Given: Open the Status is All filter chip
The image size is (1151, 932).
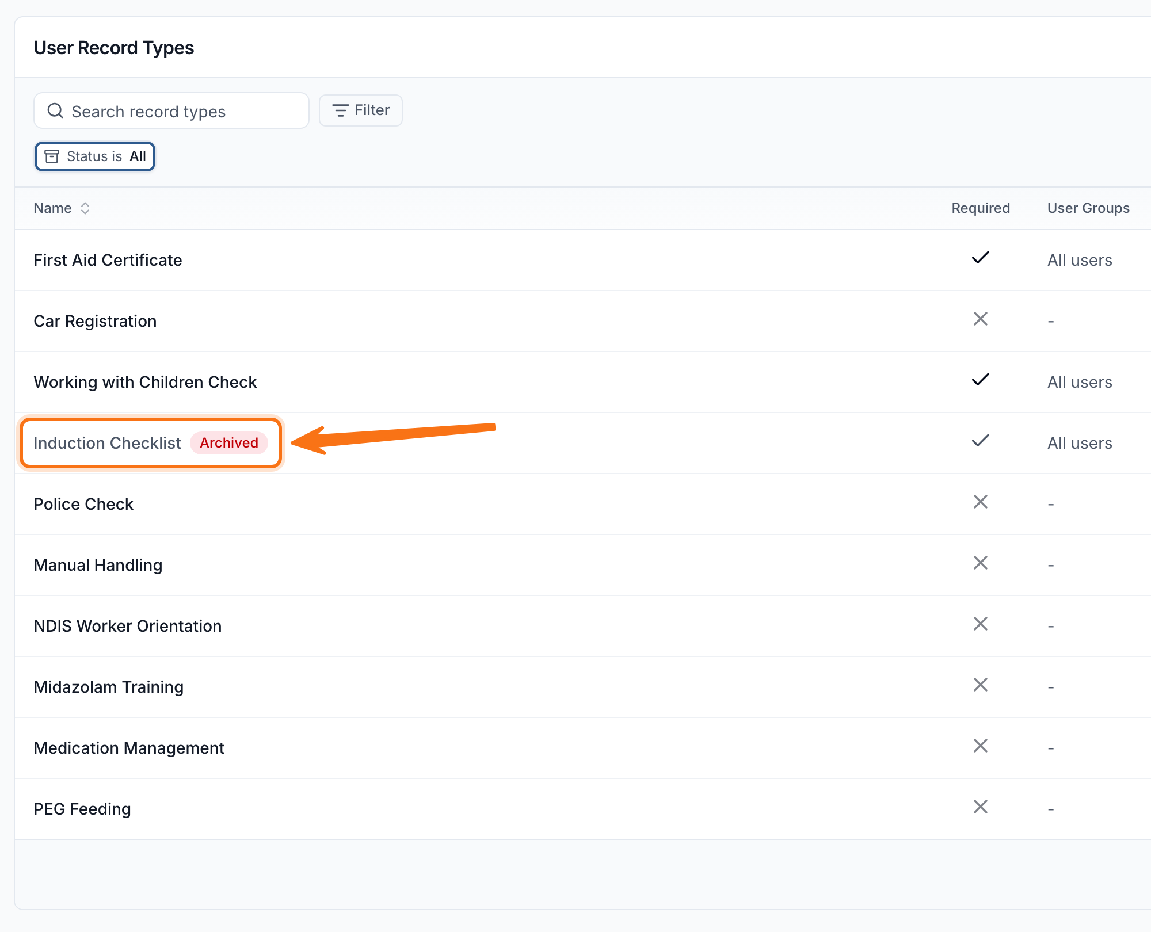Looking at the screenshot, I should (95, 156).
